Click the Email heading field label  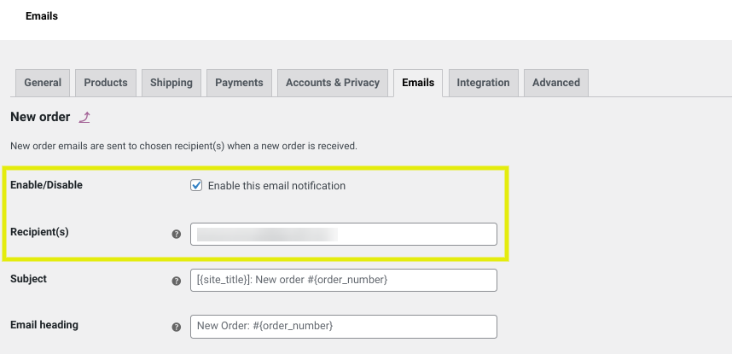44,325
